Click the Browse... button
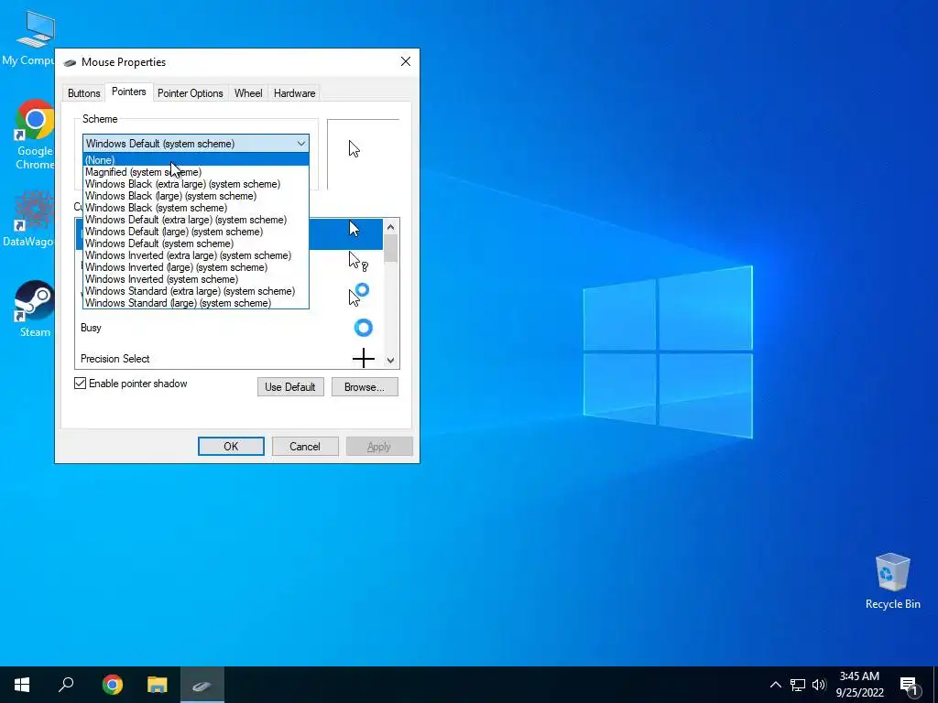Screen dimensions: 938x703 tap(365, 387)
